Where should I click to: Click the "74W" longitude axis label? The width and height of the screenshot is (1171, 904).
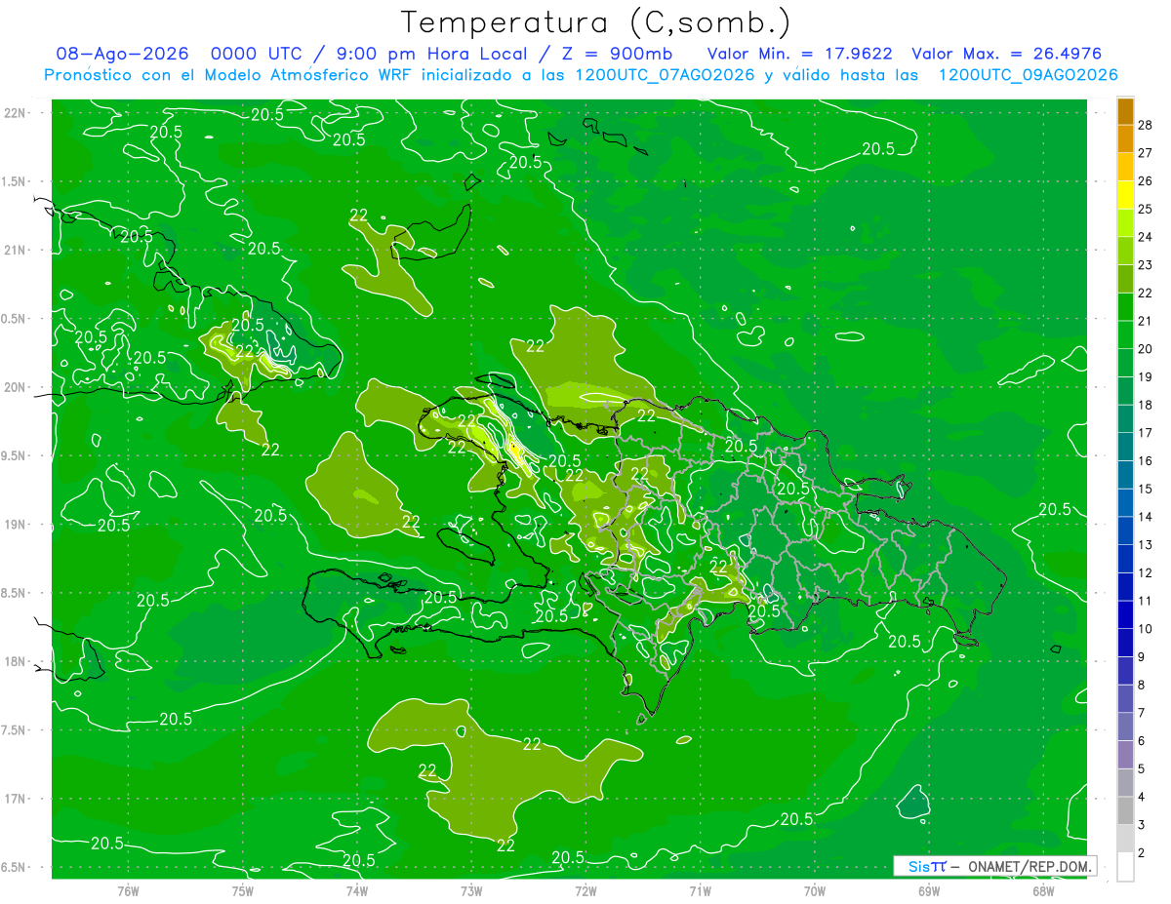coord(357,890)
